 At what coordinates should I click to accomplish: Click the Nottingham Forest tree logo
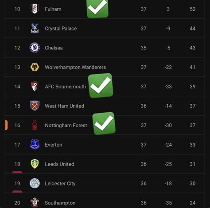(x=35, y=125)
